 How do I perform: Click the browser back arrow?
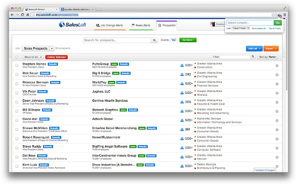(13, 15)
